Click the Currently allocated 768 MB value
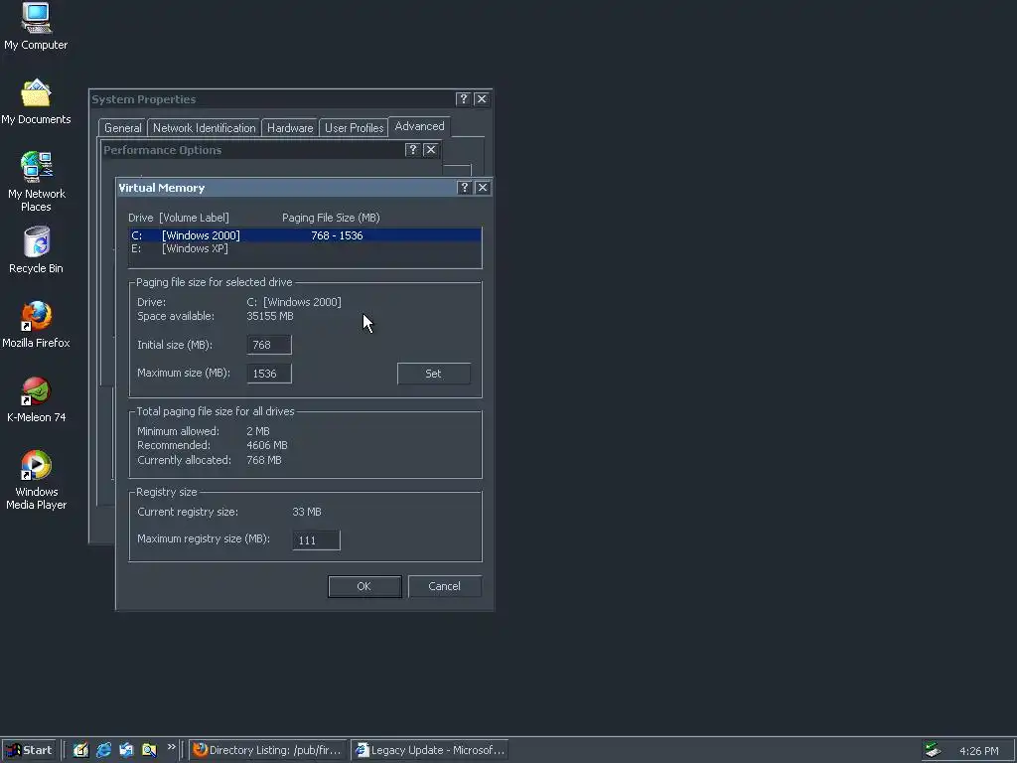 tap(264, 460)
